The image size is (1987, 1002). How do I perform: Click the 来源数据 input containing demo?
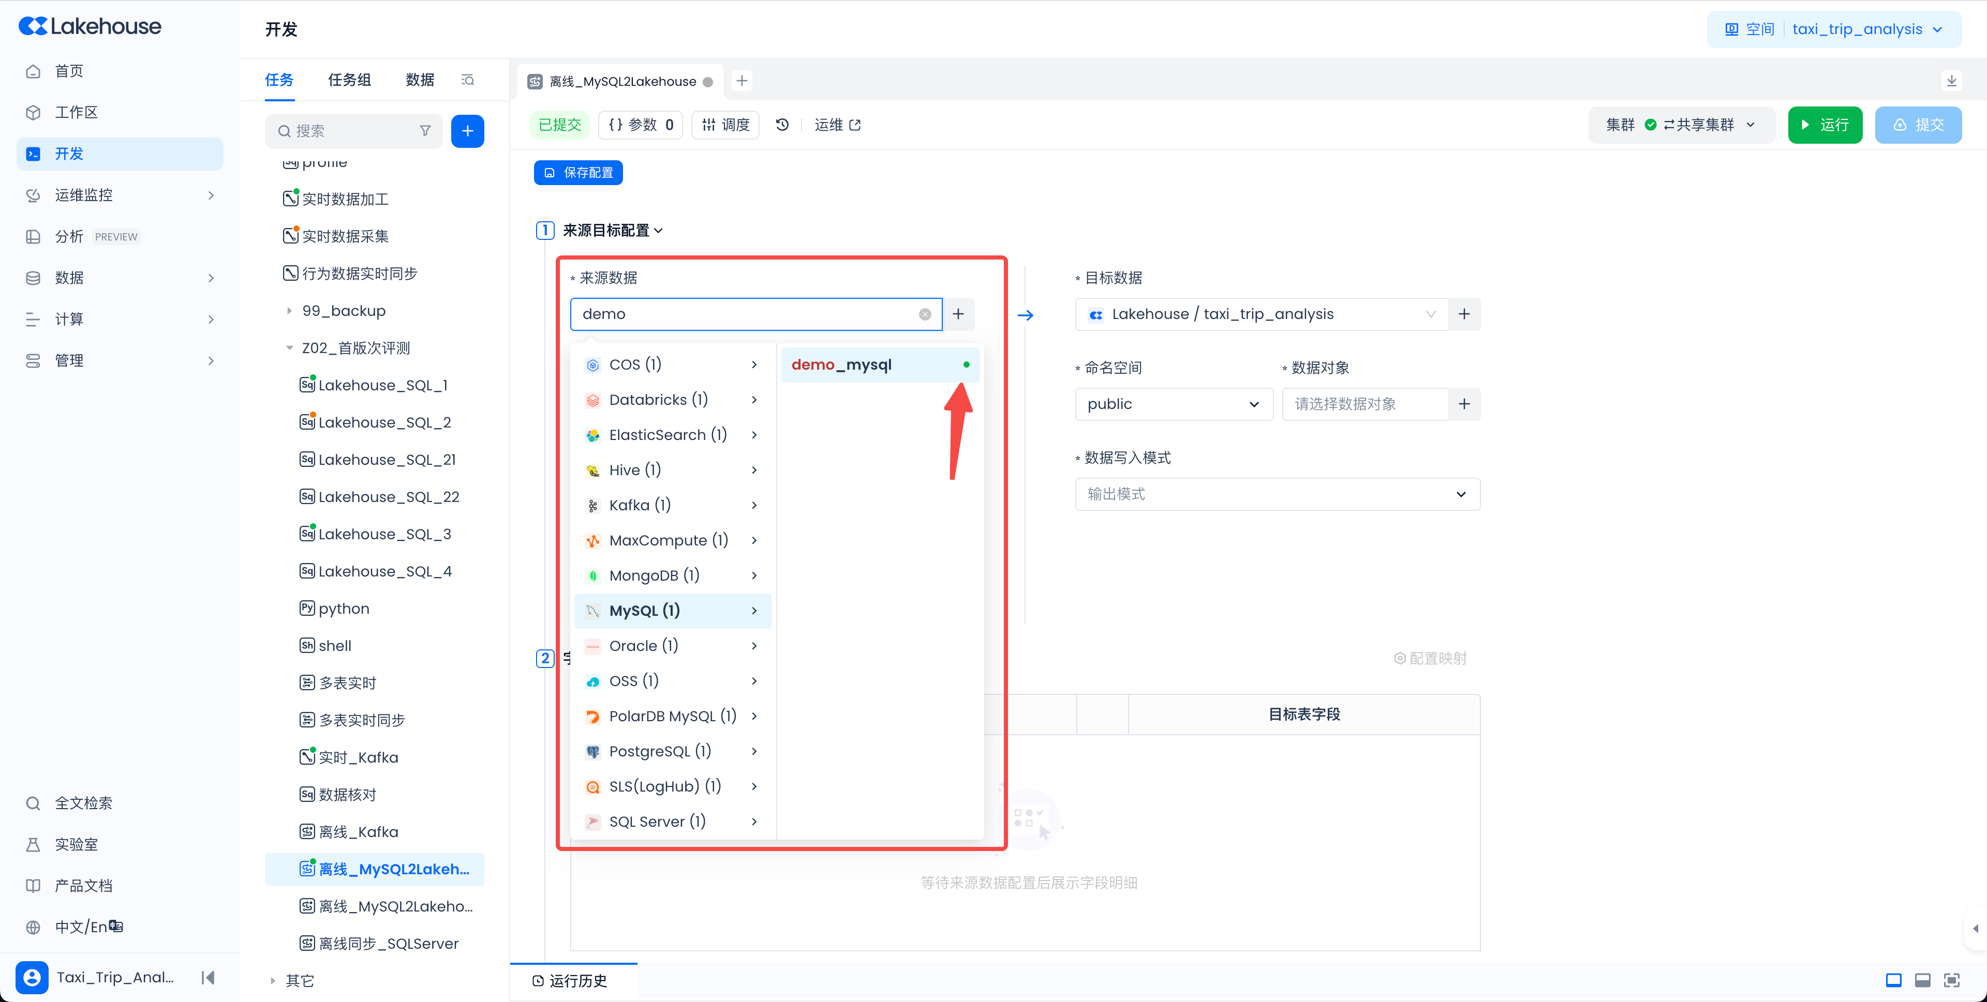tap(756, 314)
